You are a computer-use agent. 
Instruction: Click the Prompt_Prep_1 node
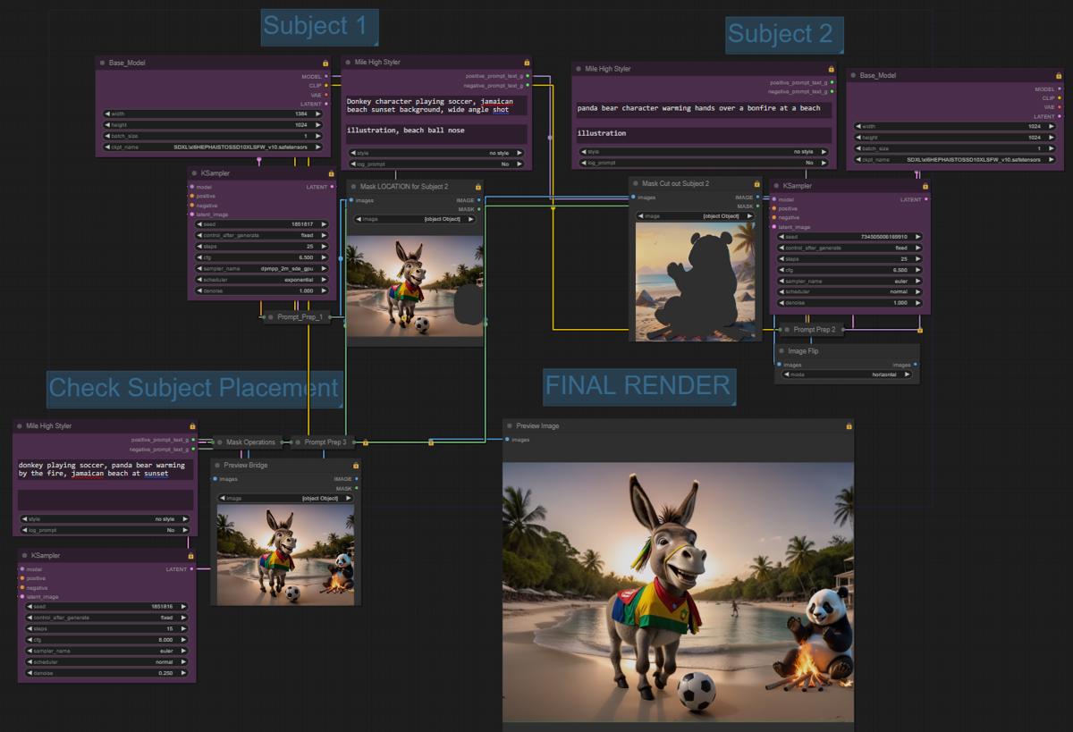300,317
